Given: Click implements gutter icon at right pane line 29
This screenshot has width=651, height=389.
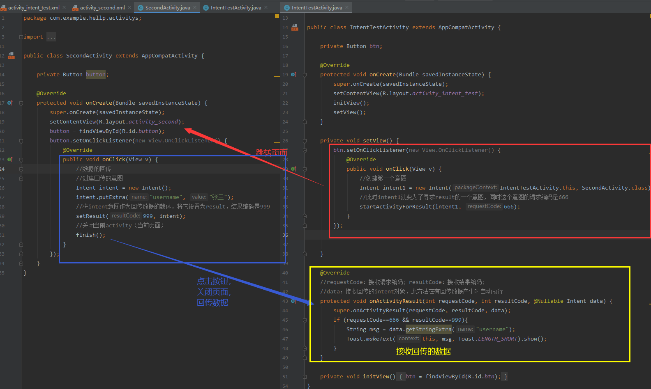Looking at the screenshot, I should click(293, 169).
